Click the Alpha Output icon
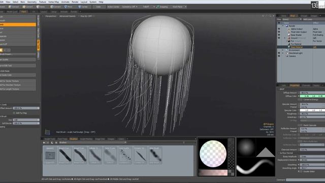The width and height of the screenshot is (325, 183). pyautogui.click(x=289, y=29)
